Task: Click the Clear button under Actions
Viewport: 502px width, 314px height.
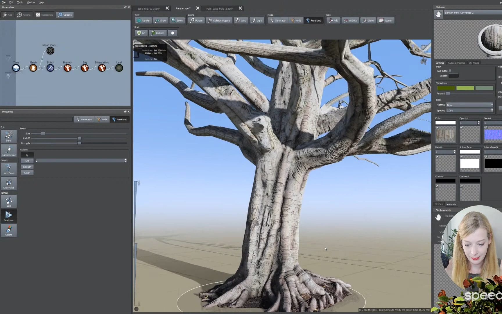Action: (x=27, y=172)
